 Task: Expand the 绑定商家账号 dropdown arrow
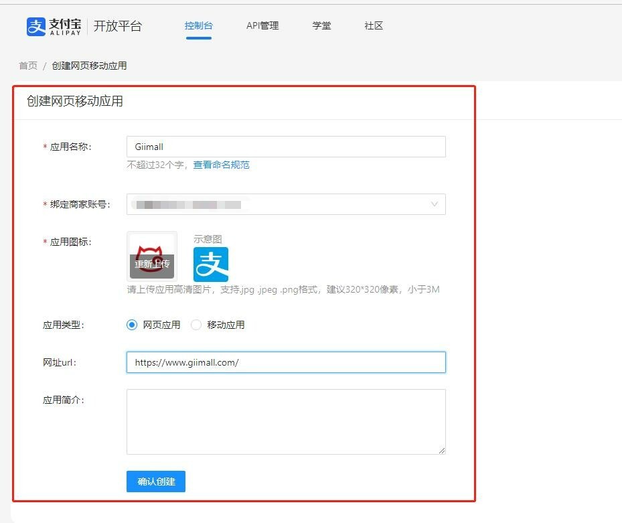(x=435, y=204)
